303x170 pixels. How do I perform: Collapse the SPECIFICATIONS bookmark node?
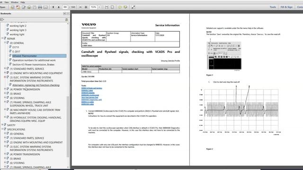(2, 129)
